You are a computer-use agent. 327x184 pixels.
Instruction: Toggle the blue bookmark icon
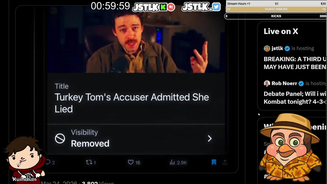[x=214, y=162]
